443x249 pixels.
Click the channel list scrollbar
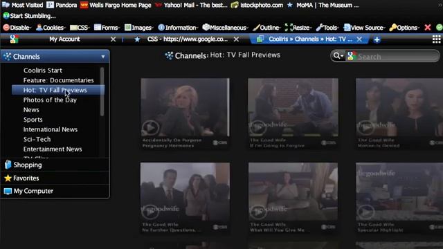[x=102, y=91]
